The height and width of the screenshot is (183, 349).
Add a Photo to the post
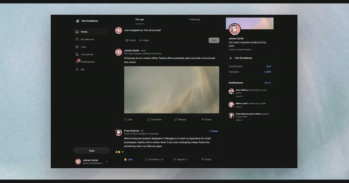pyautogui.click(x=131, y=40)
